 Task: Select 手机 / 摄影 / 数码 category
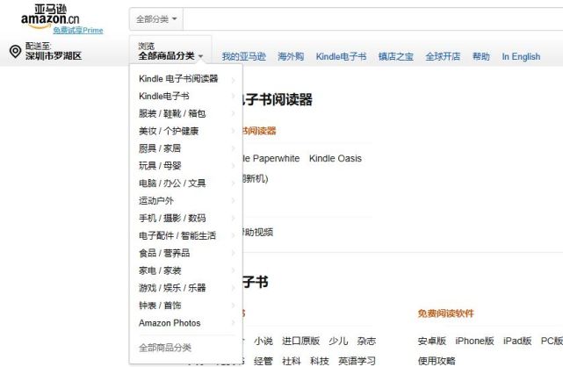pos(172,218)
